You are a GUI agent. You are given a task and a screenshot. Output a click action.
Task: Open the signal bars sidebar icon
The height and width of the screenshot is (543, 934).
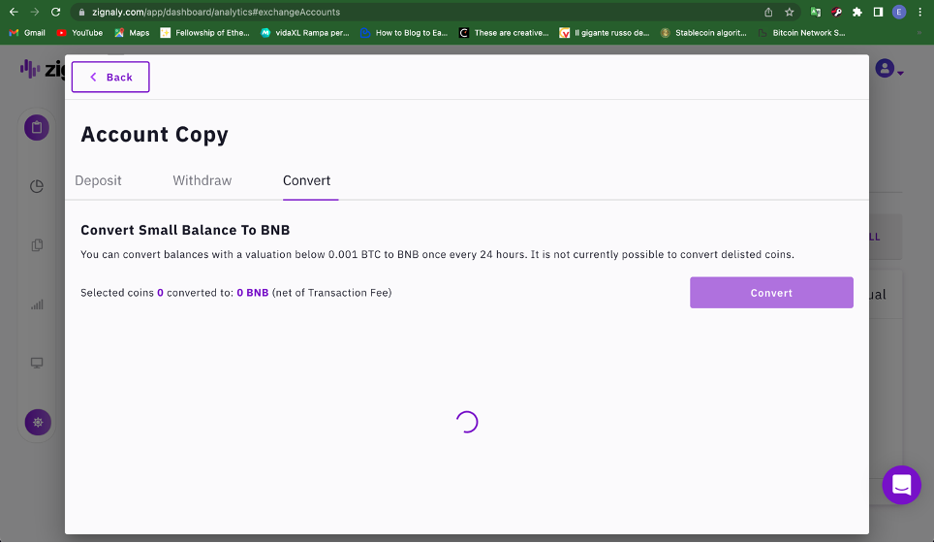[x=37, y=304]
